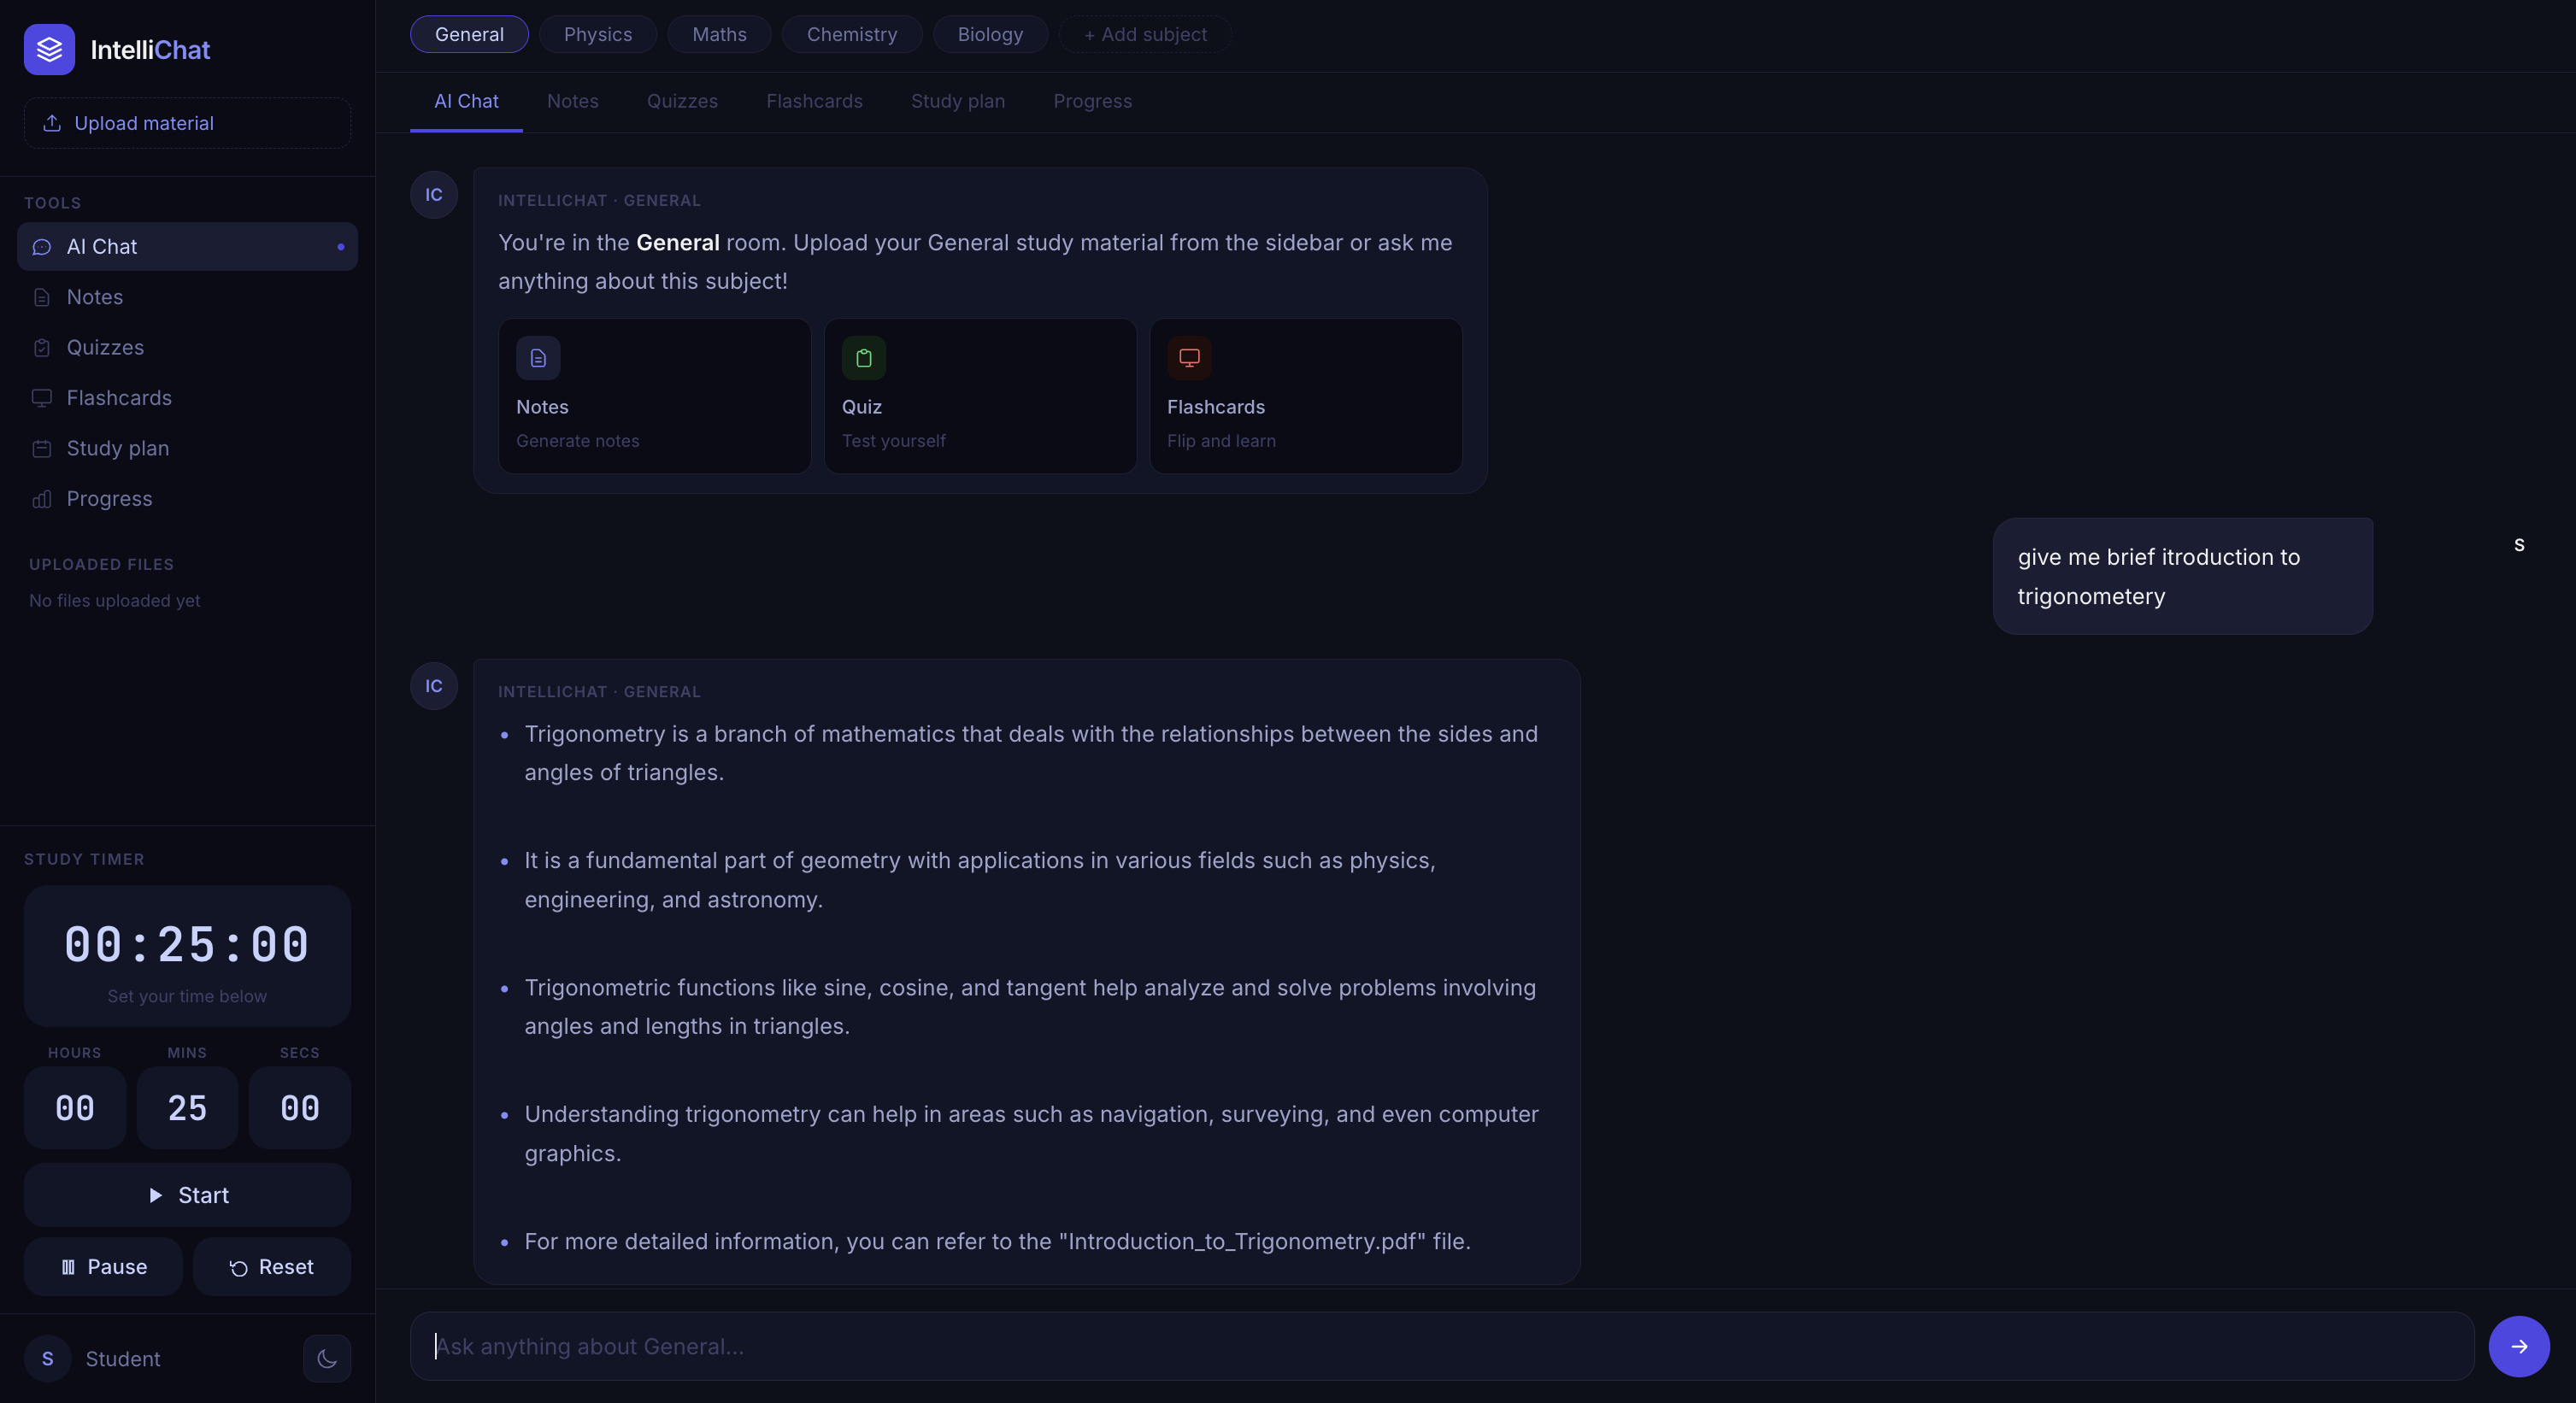Click the Ask anything message input
The image size is (2576, 1403).
1440,1346
